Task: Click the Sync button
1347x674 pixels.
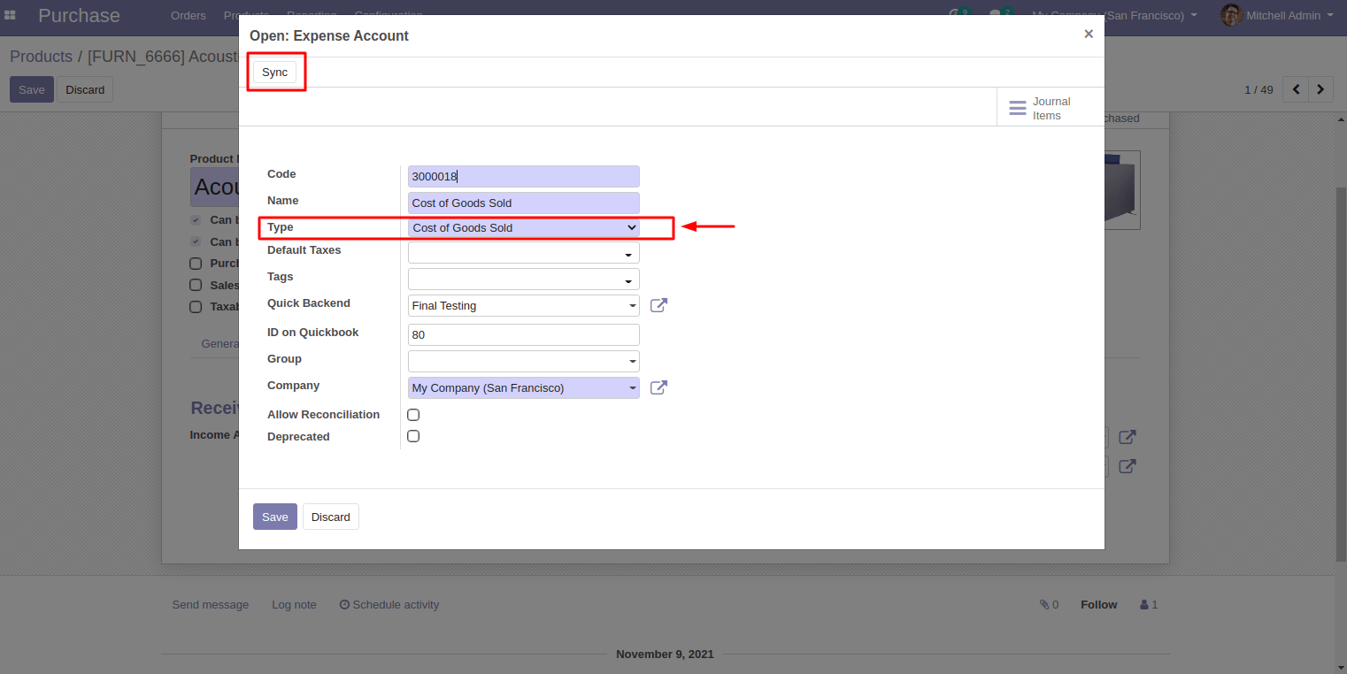Action: click(274, 72)
